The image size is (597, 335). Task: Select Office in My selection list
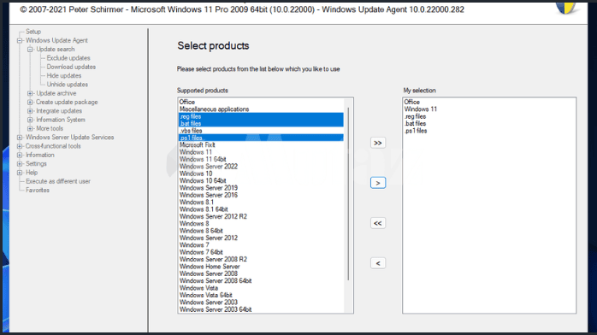coord(489,102)
